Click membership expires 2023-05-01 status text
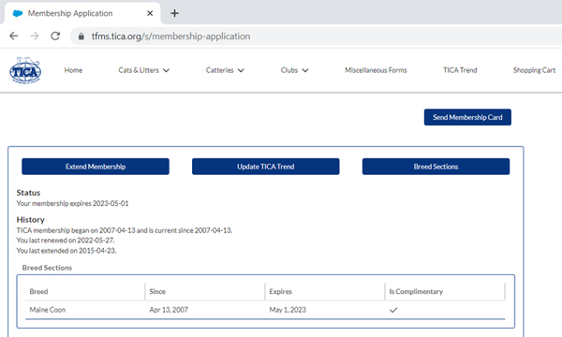The image size is (562, 337). point(72,203)
